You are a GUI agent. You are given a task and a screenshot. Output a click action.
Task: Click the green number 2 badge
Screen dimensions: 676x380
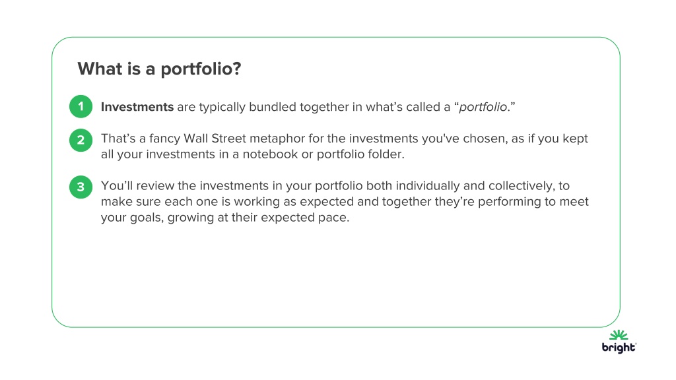tap(81, 140)
